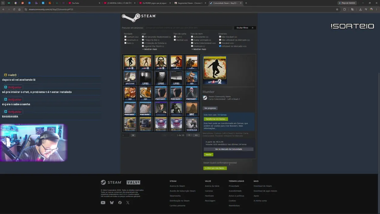380x214 pixels.
Task: Open the browser downloads icon
Action: point(360,9)
